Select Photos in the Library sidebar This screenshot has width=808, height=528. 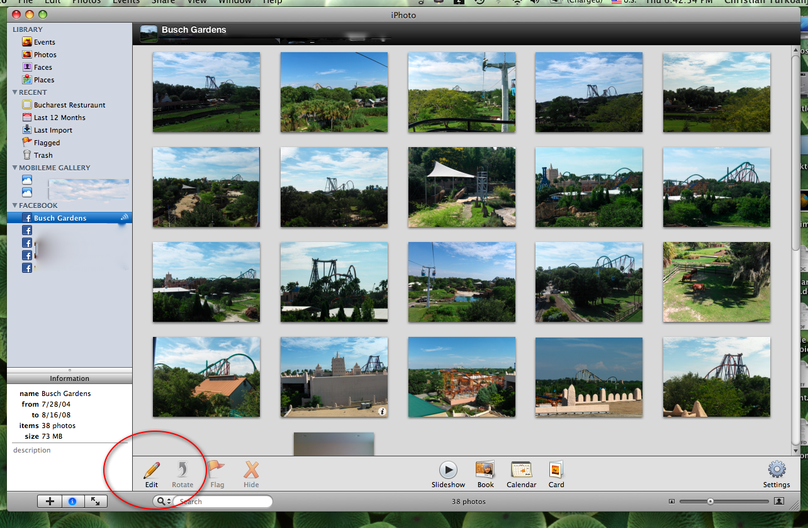[39, 55]
